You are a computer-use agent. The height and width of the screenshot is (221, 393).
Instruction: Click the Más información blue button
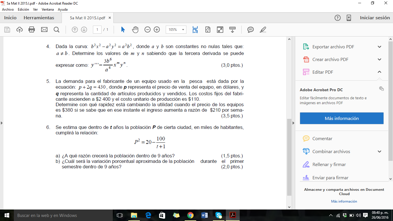click(x=342, y=118)
